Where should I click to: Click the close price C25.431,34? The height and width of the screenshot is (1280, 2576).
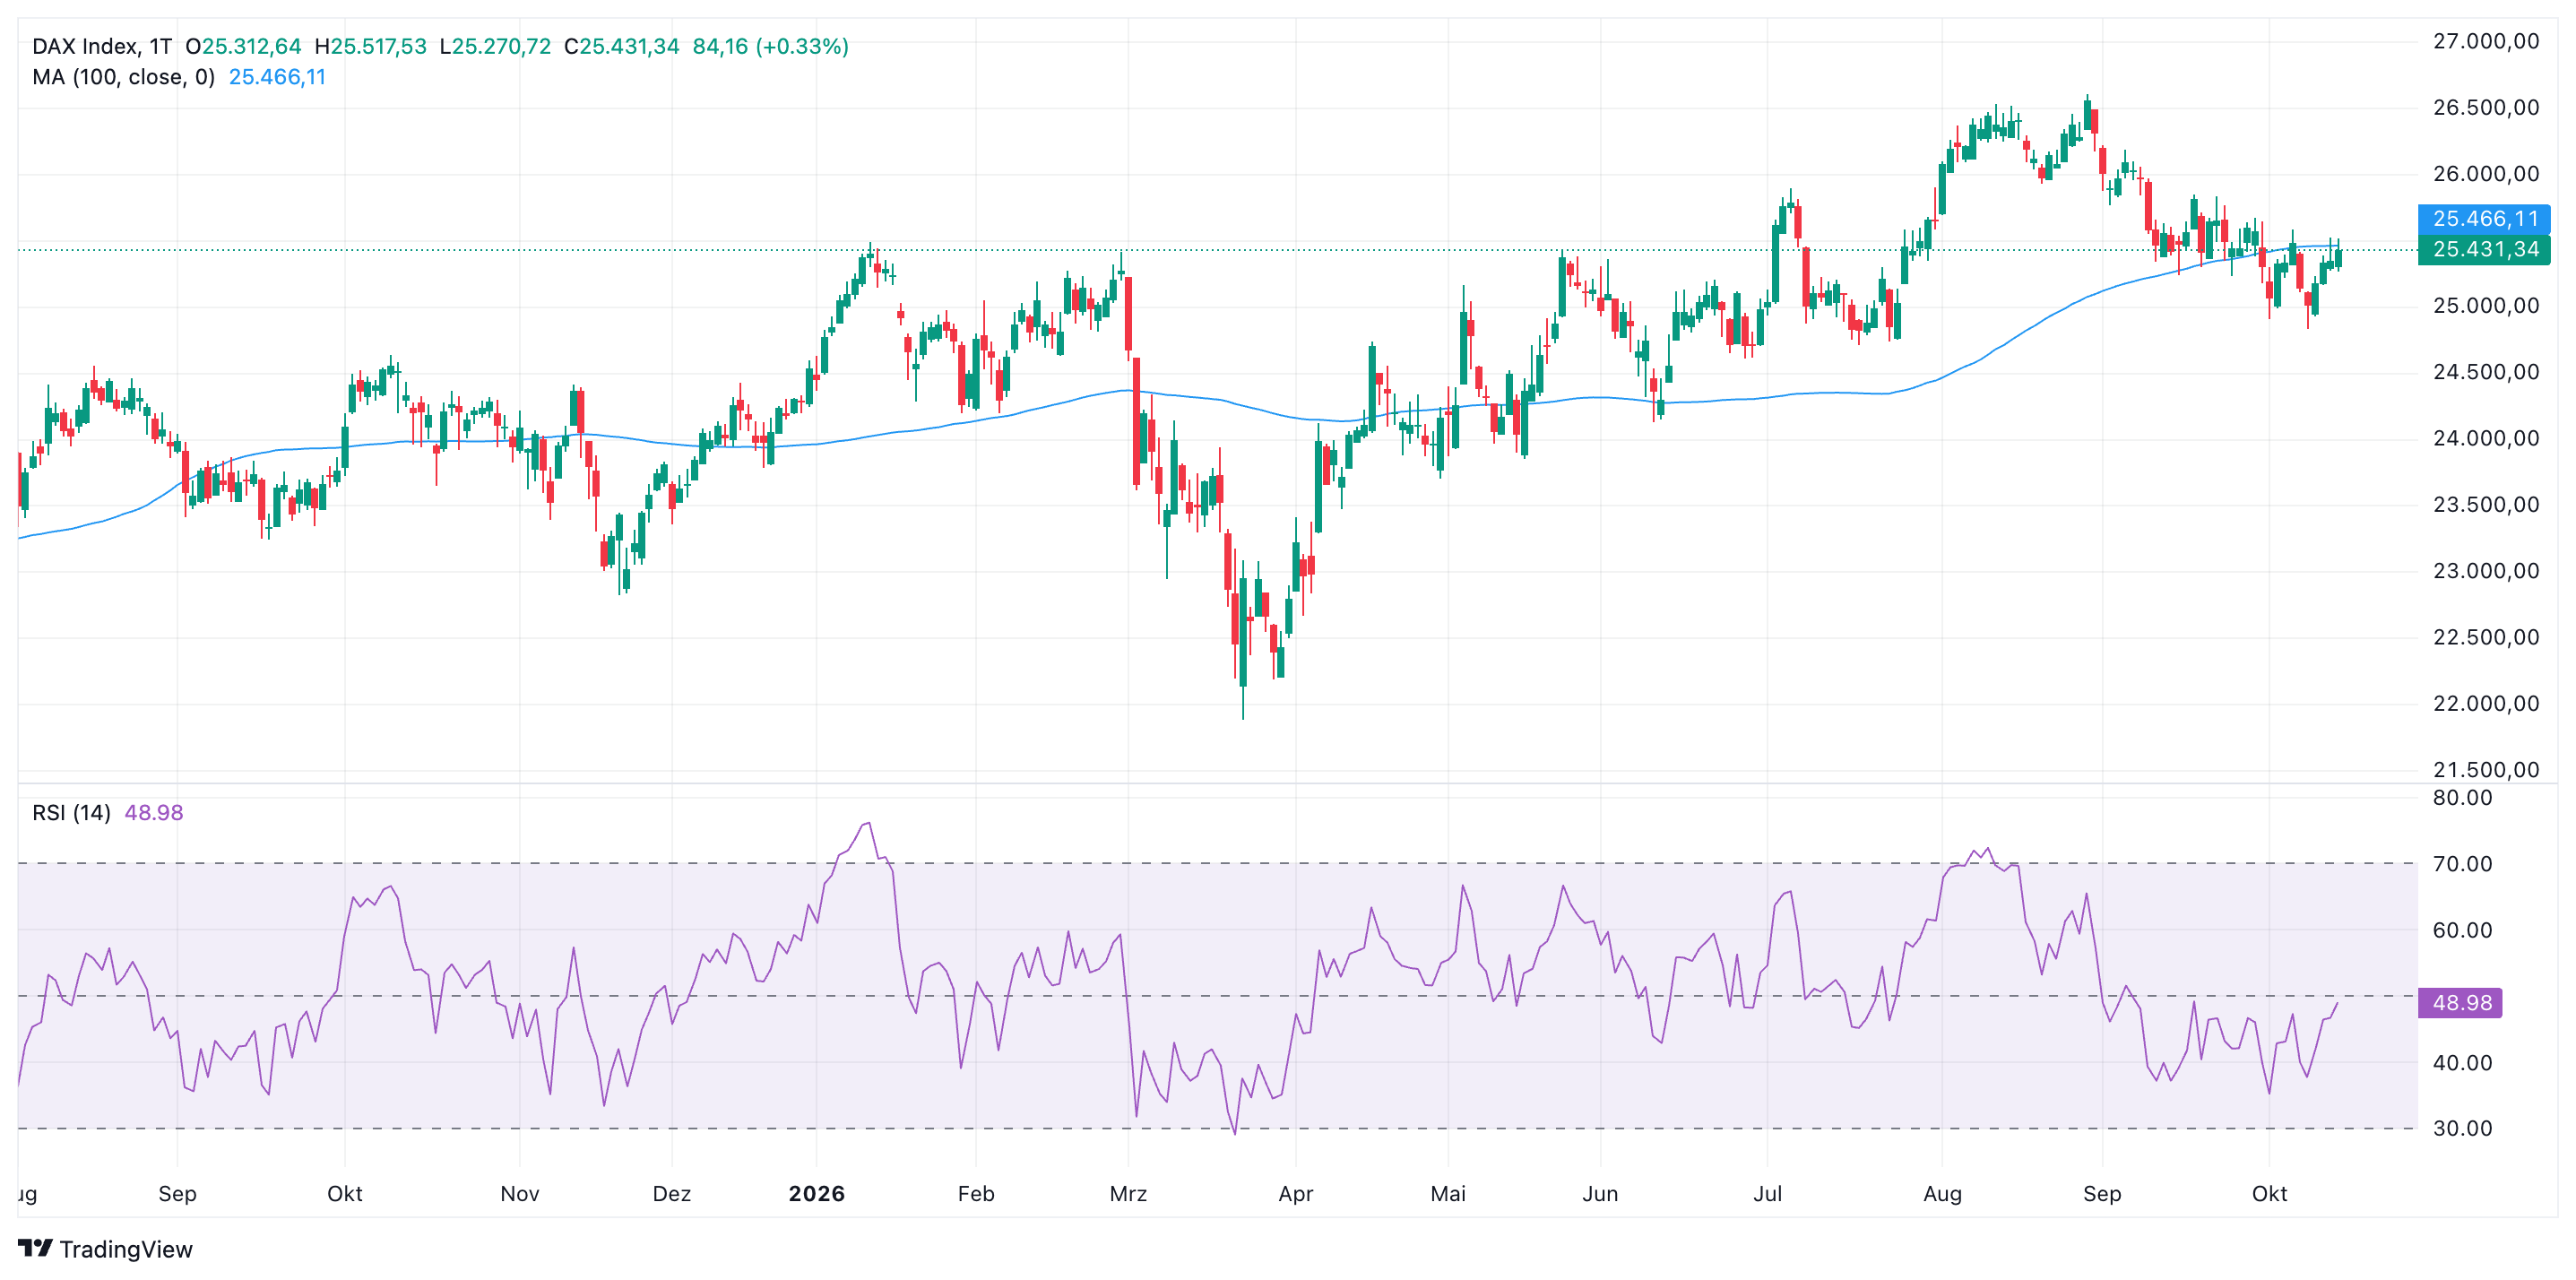click(621, 46)
